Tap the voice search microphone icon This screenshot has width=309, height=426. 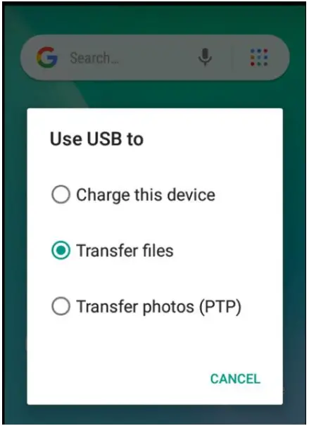click(205, 57)
